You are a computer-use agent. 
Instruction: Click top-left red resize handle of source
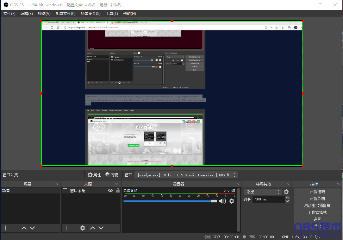[41, 21]
